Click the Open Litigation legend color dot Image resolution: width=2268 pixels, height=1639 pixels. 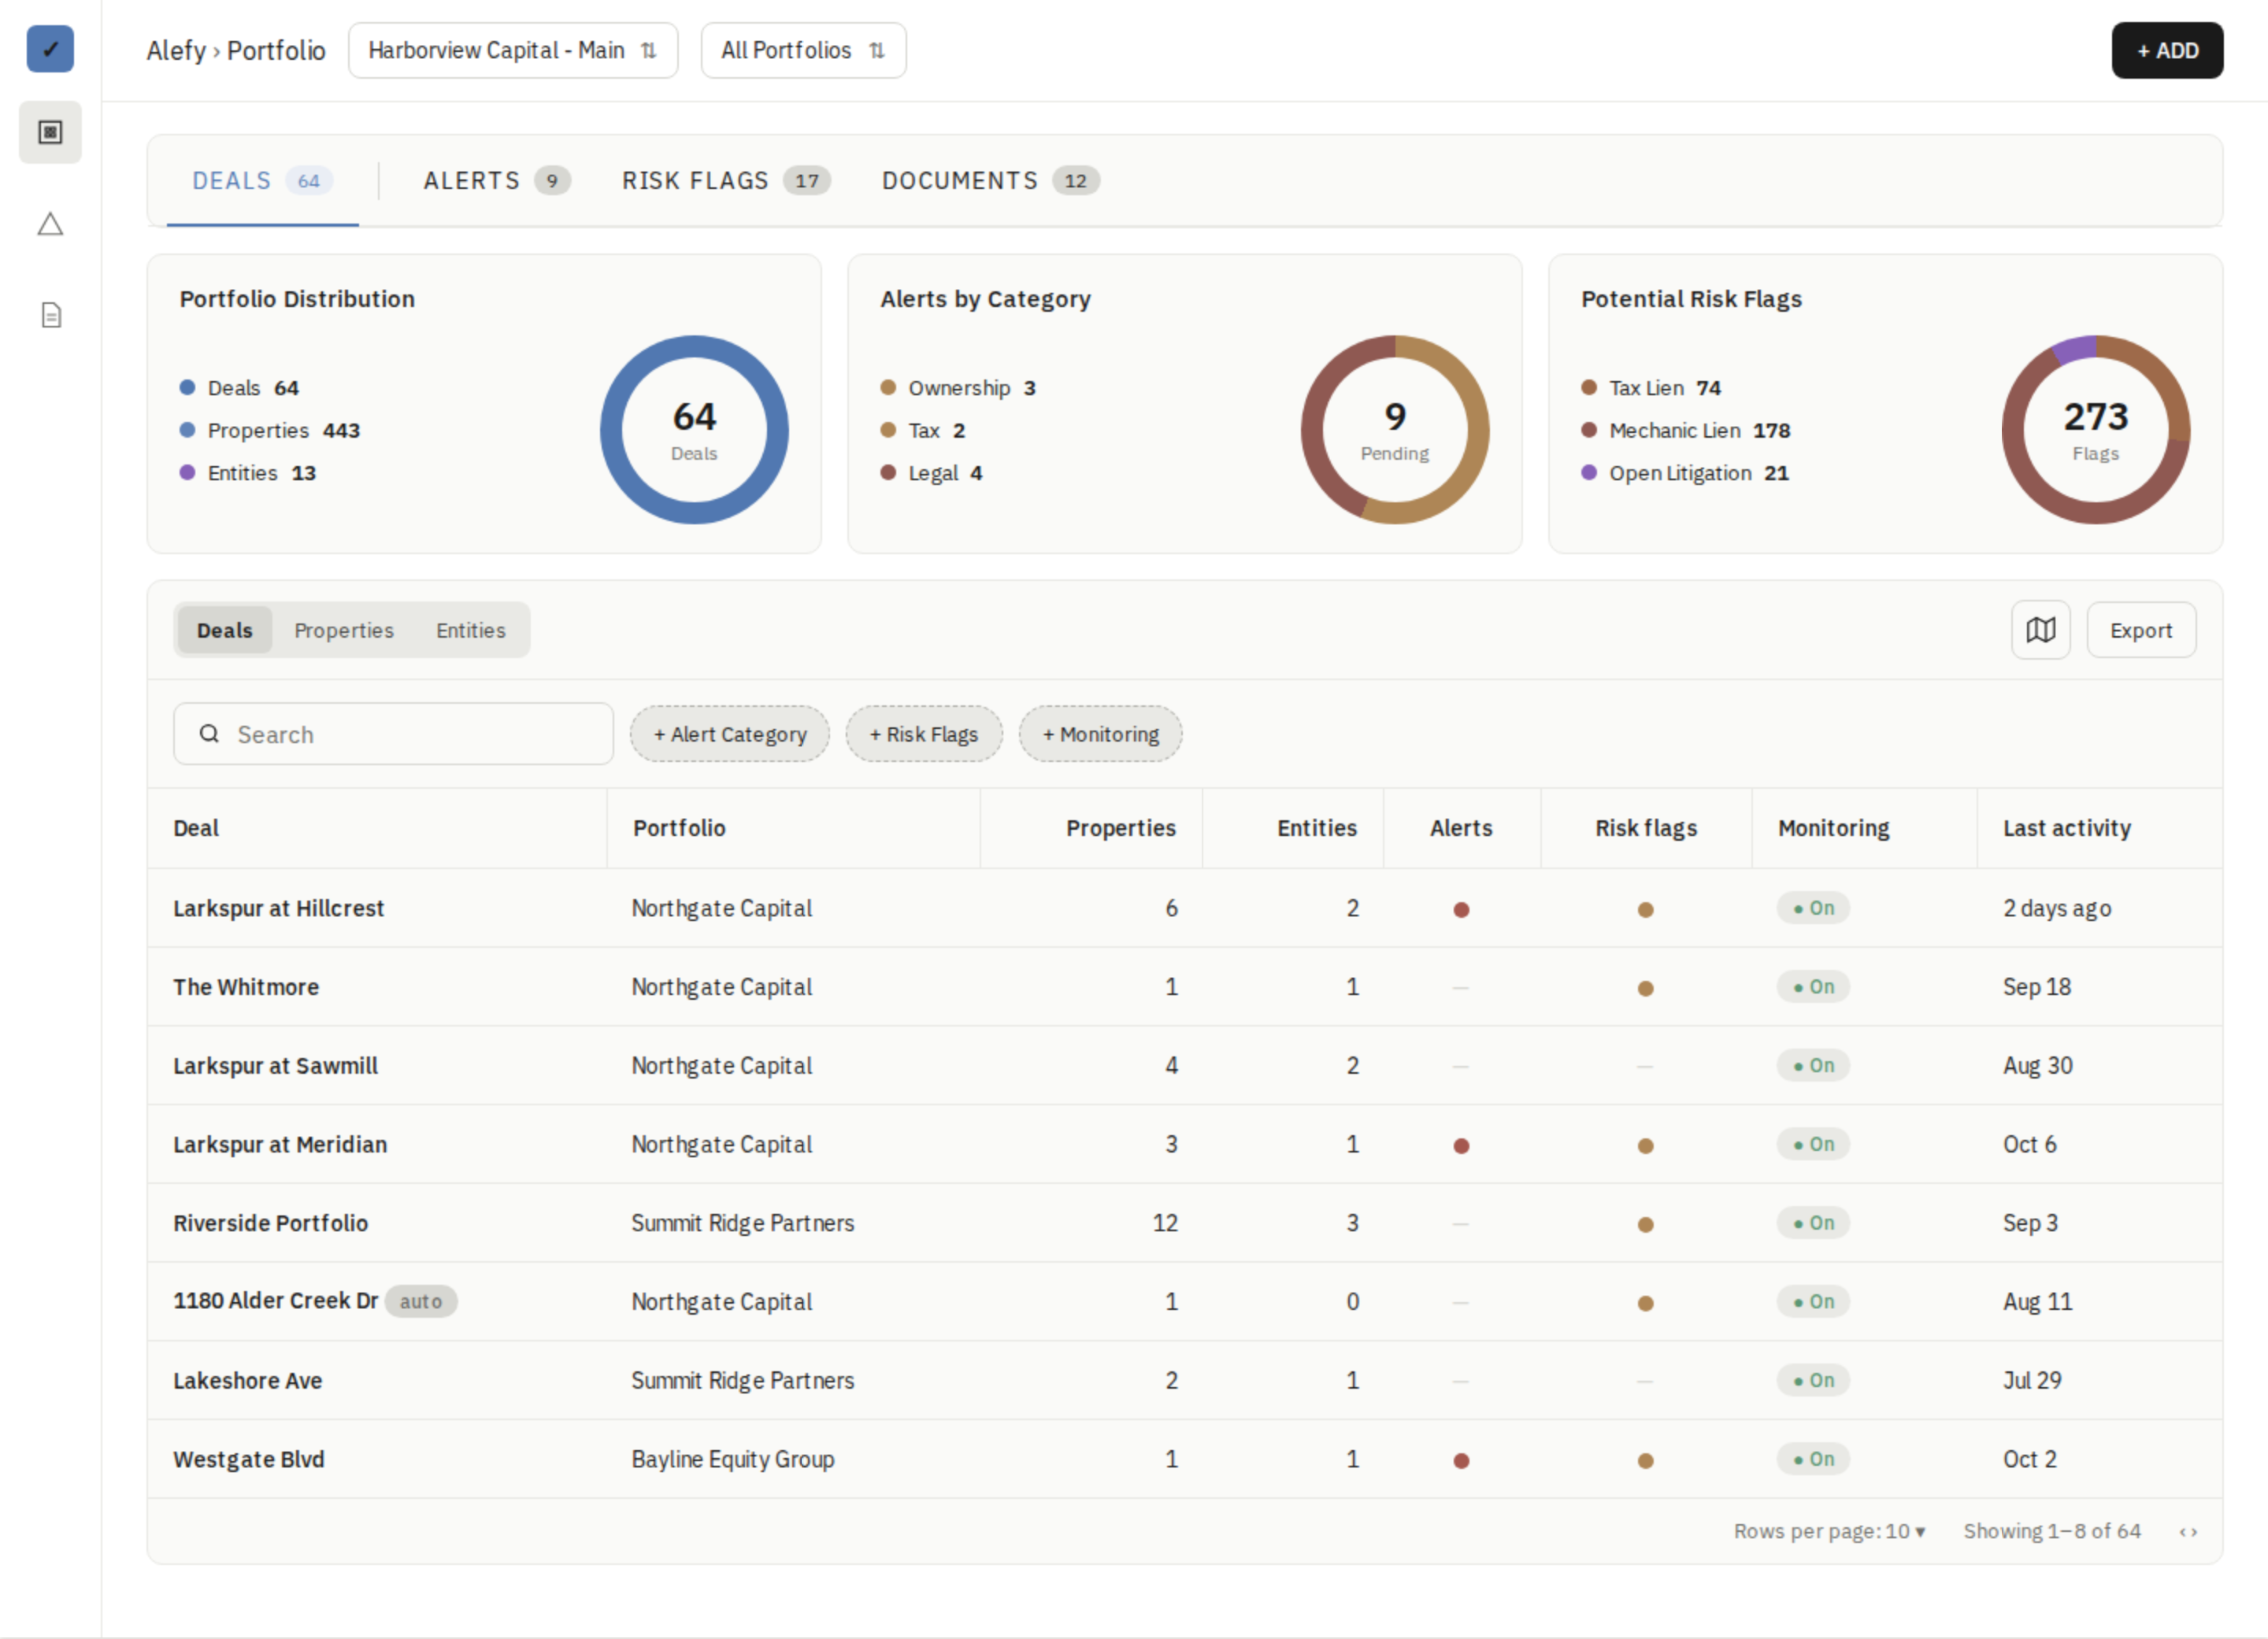tap(1589, 472)
